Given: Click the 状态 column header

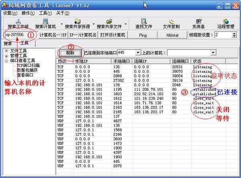Looking at the screenshot, I should (x=208, y=61).
